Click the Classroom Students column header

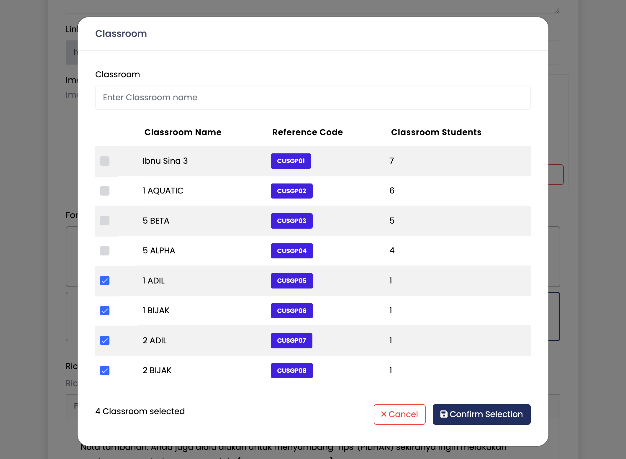(x=436, y=132)
